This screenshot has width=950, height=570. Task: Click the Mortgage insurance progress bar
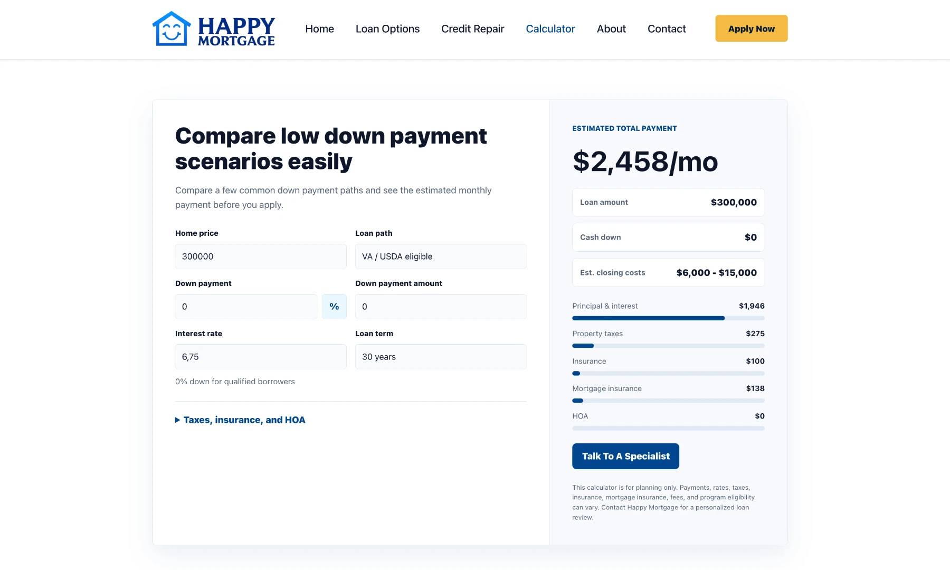[668, 401]
